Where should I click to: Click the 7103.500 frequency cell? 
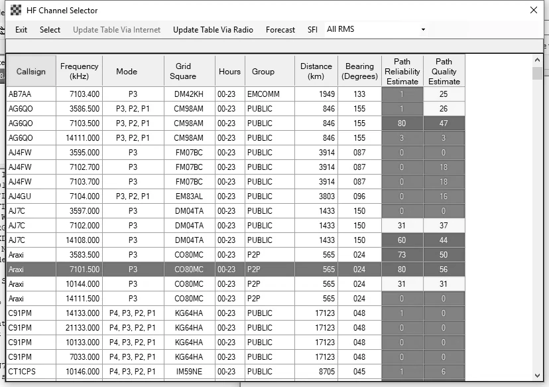(79, 123)
